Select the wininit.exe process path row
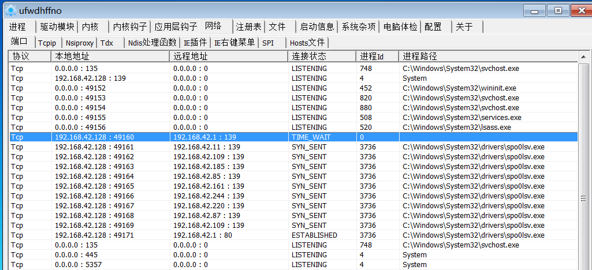The image size is (592, 270). pyautogui.click(x=293, y=88)
